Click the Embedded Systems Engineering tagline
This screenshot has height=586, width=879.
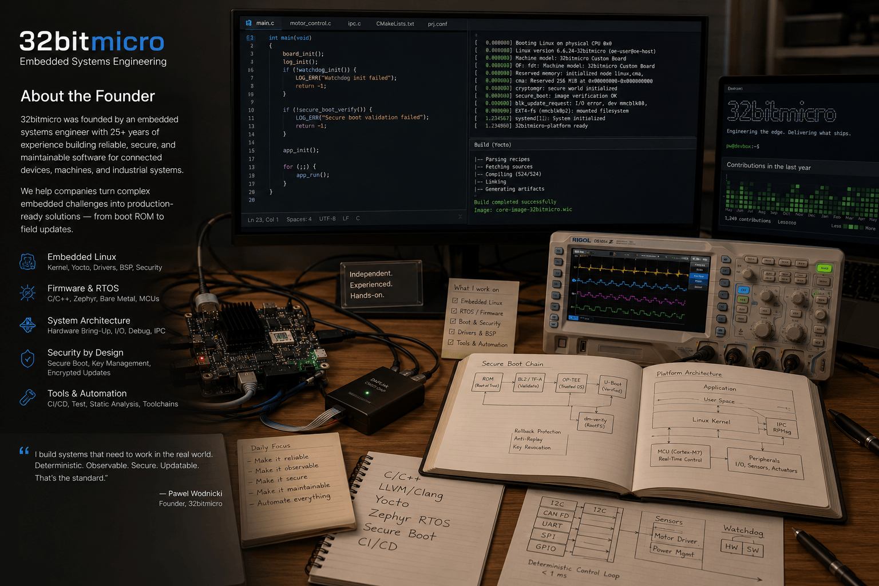(x=93, y=62)
